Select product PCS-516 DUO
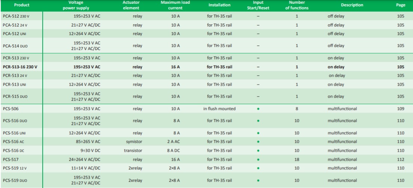Screen dimensions: 413x188 click(x=15, y=121)
